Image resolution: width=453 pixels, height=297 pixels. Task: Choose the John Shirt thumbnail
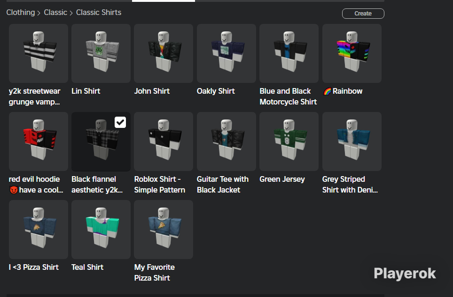pyautogui.click(x=164, y=53)
